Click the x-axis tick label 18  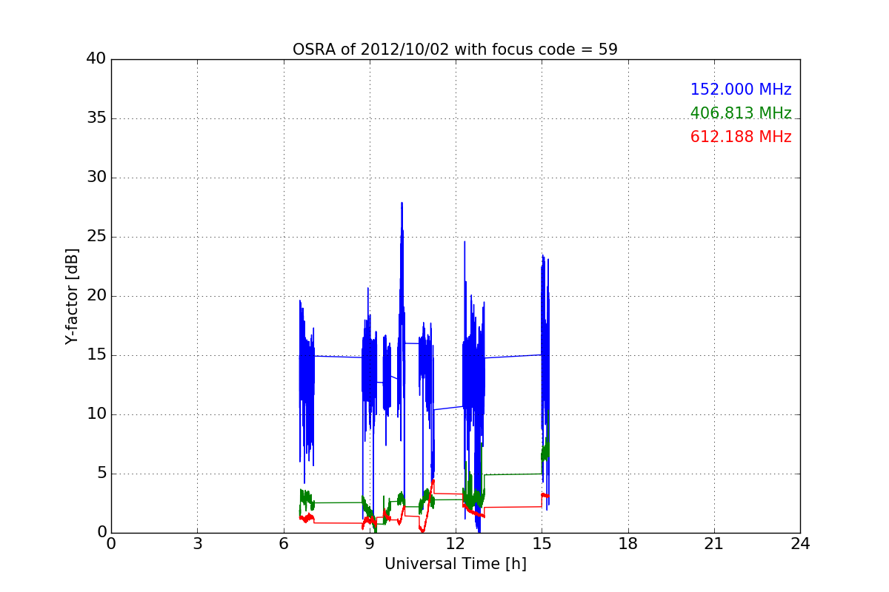[628, 544]
